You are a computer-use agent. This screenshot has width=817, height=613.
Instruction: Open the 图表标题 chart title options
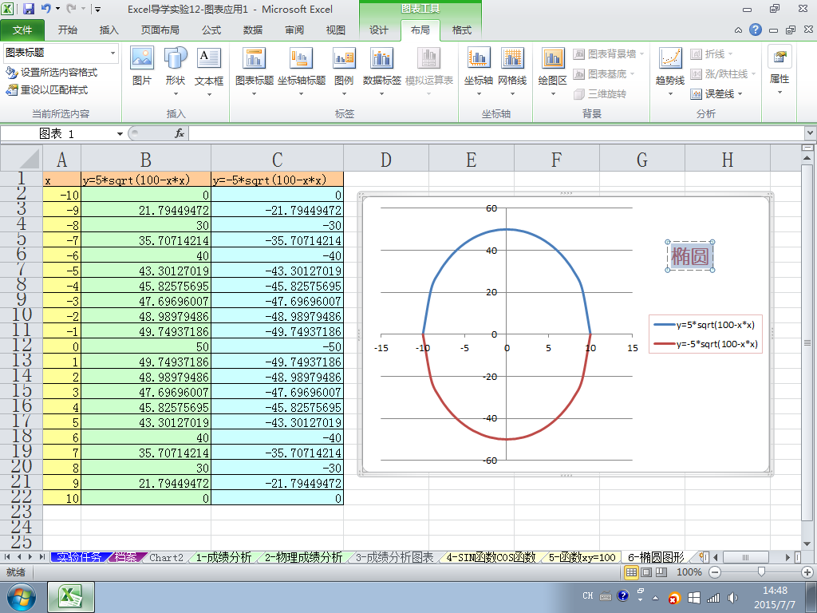click(x=255, y=71)
